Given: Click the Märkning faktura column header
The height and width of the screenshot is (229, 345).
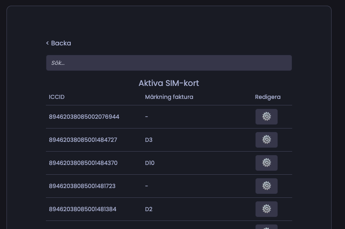Looking at the screenshot, I should pos(169,97).
